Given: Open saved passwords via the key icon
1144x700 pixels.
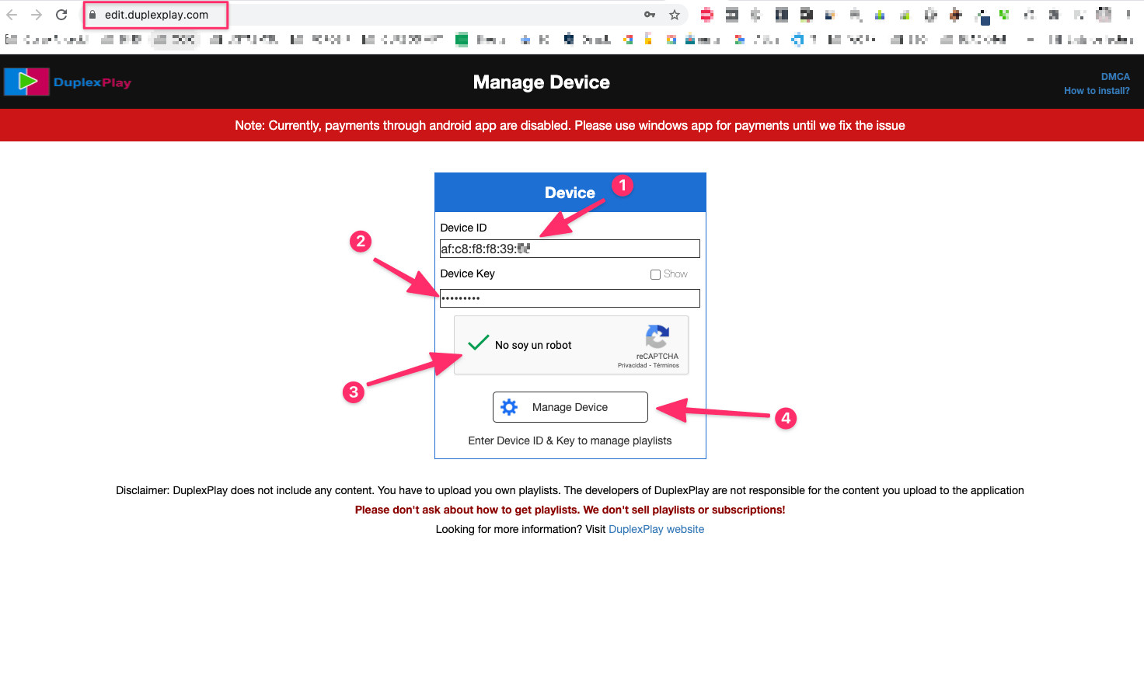Looking at the screenshot, I should pos(650,15).
